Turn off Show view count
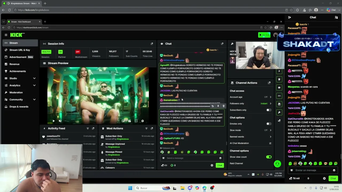This screenshot has width=342, height=192. point(269,157)
